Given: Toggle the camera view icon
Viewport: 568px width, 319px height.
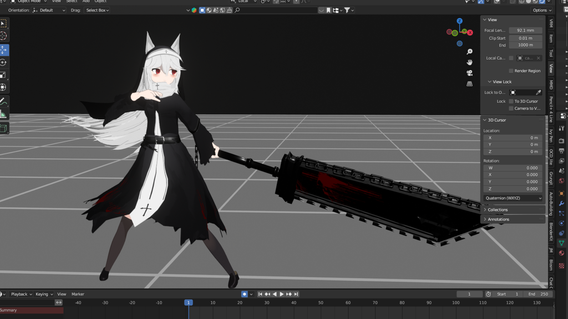Looking at the screenshot, I should pos(469,73).
